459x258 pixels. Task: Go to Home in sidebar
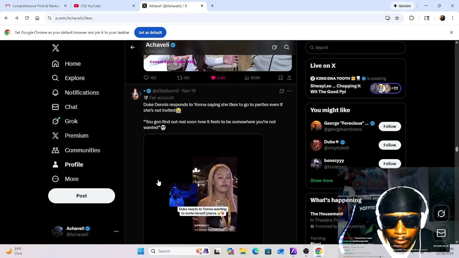click(66, 64)
